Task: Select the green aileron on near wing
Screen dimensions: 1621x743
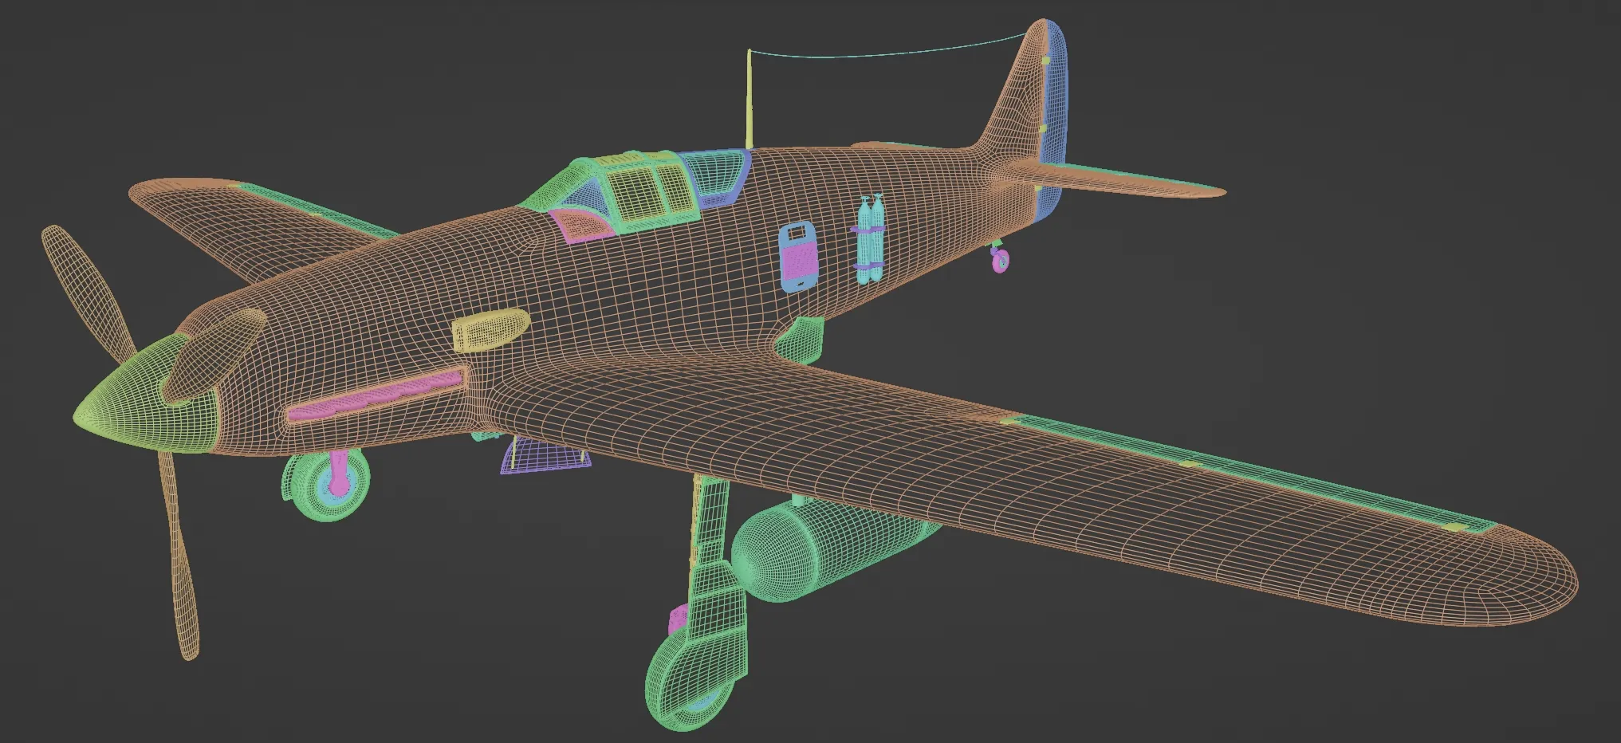Action: [1250, 472]
